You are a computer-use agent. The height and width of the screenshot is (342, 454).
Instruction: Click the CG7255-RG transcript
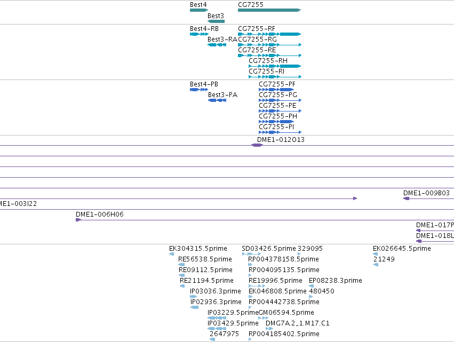(269, 45)
